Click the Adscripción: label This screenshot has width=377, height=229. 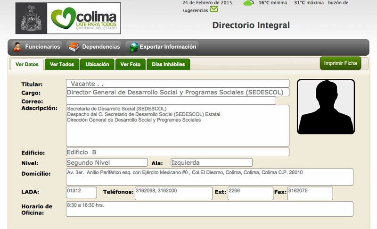click(40, 108)
